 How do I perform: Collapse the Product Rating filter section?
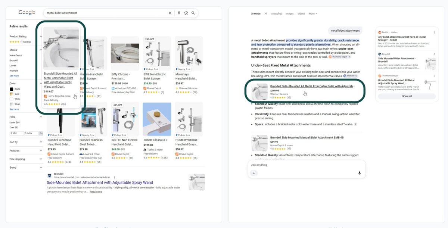41,37
